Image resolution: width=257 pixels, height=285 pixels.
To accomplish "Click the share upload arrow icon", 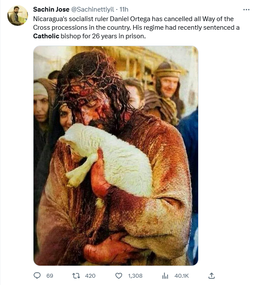I will click(211, 276).
